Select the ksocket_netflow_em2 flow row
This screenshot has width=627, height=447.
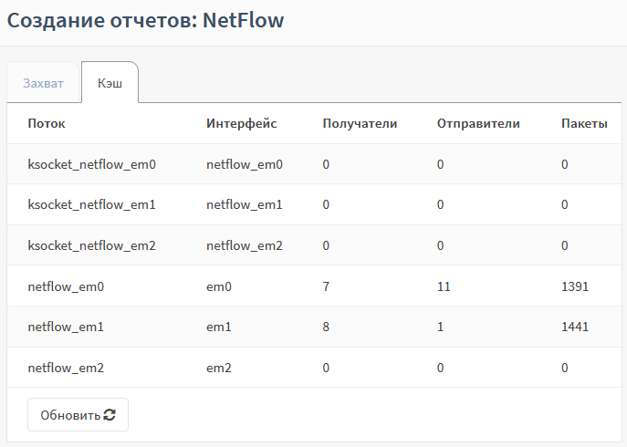[91, 245]
